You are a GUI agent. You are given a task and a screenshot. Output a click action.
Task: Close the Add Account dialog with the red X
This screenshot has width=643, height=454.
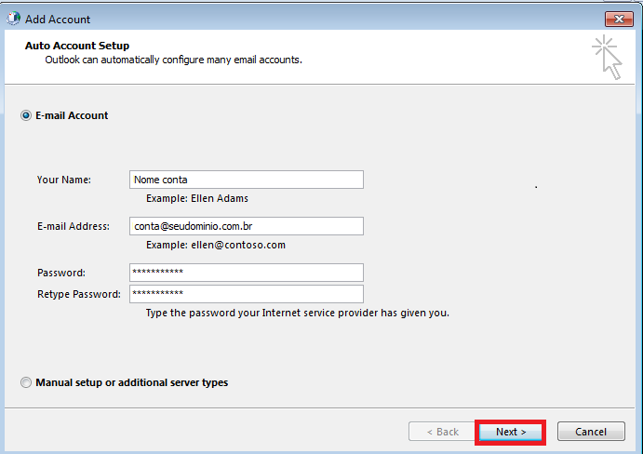619,19
